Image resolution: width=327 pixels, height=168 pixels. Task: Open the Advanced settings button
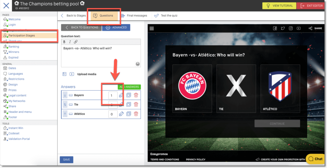point(116,27)
